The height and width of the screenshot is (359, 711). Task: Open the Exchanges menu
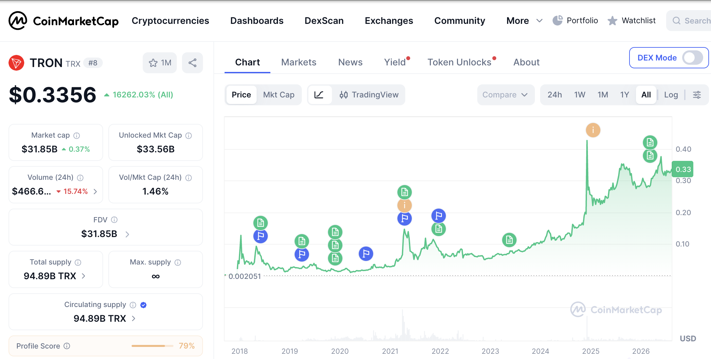click(389, 21)
